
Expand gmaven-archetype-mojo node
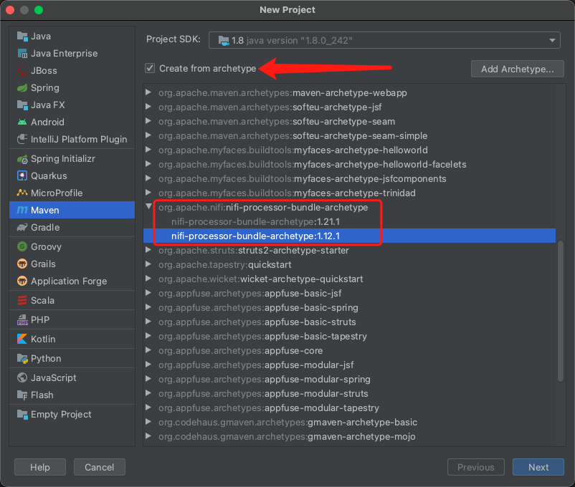click(x=148, y=436)
